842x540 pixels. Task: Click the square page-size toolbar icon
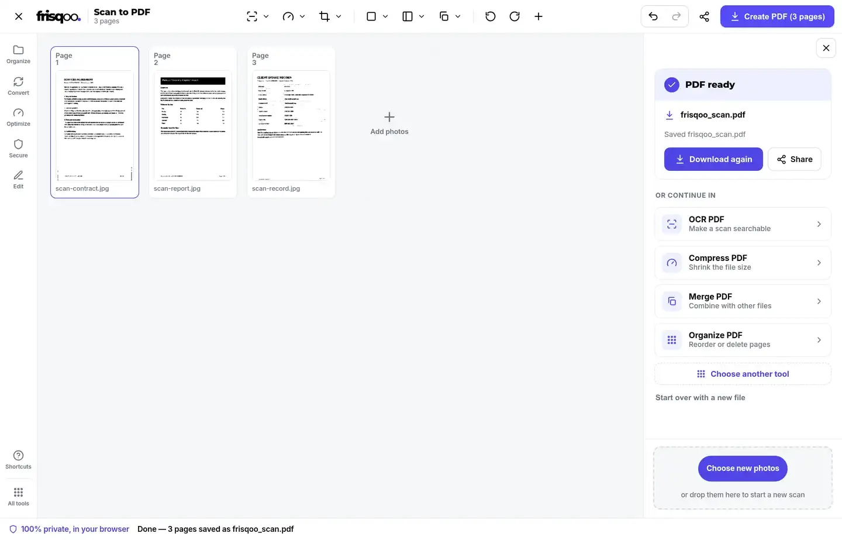(x=371, y=16)
